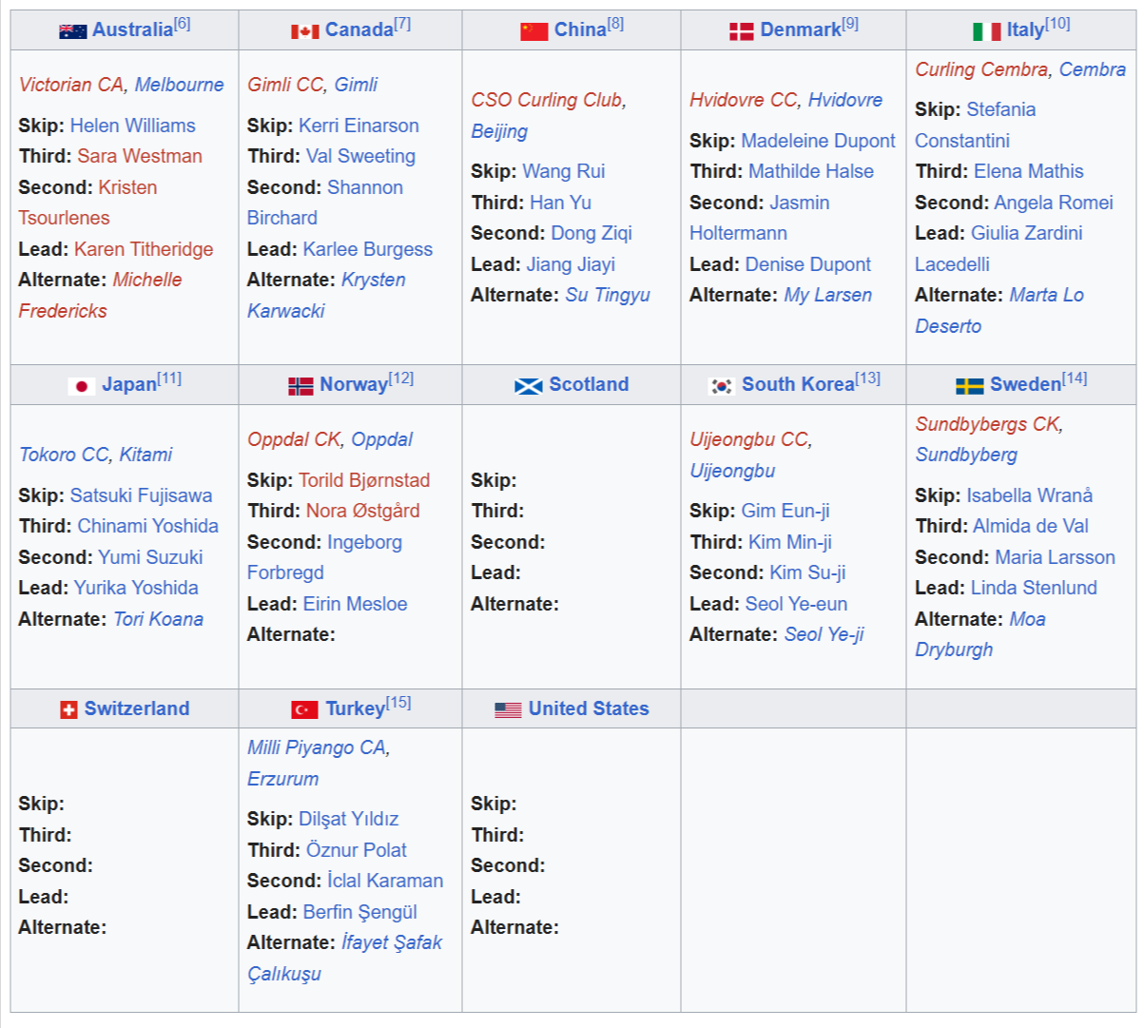Click the Beijing link

pos(499,131)
